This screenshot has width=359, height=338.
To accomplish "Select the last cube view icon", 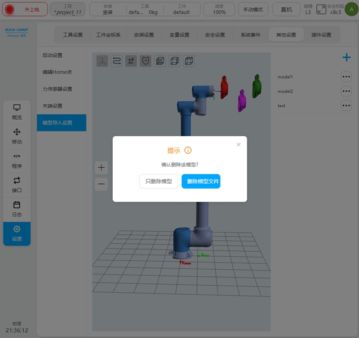I will 189,61.
